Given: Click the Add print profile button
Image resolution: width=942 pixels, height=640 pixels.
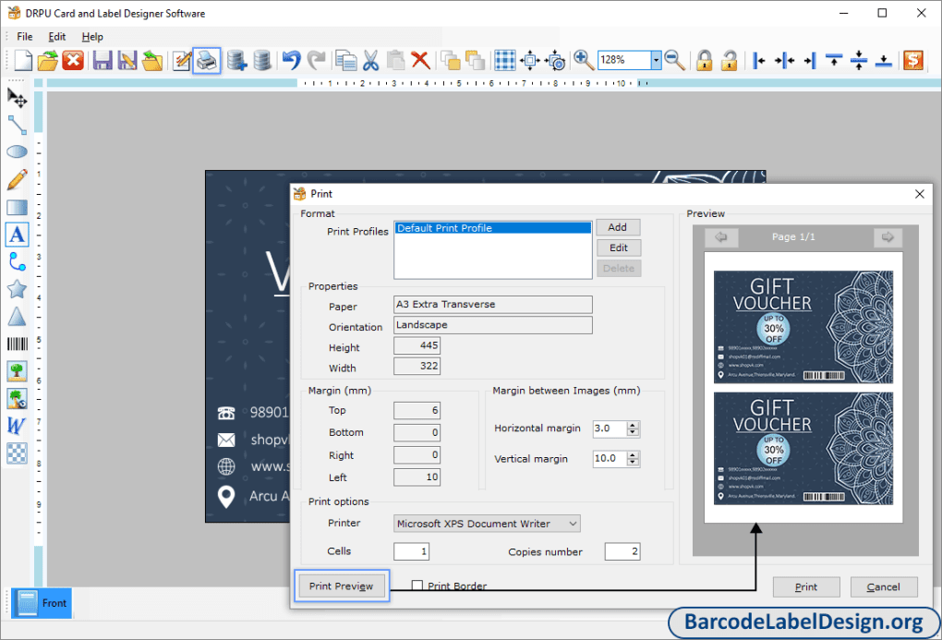Looking at the screenshot, I should (x=618, y=227).
